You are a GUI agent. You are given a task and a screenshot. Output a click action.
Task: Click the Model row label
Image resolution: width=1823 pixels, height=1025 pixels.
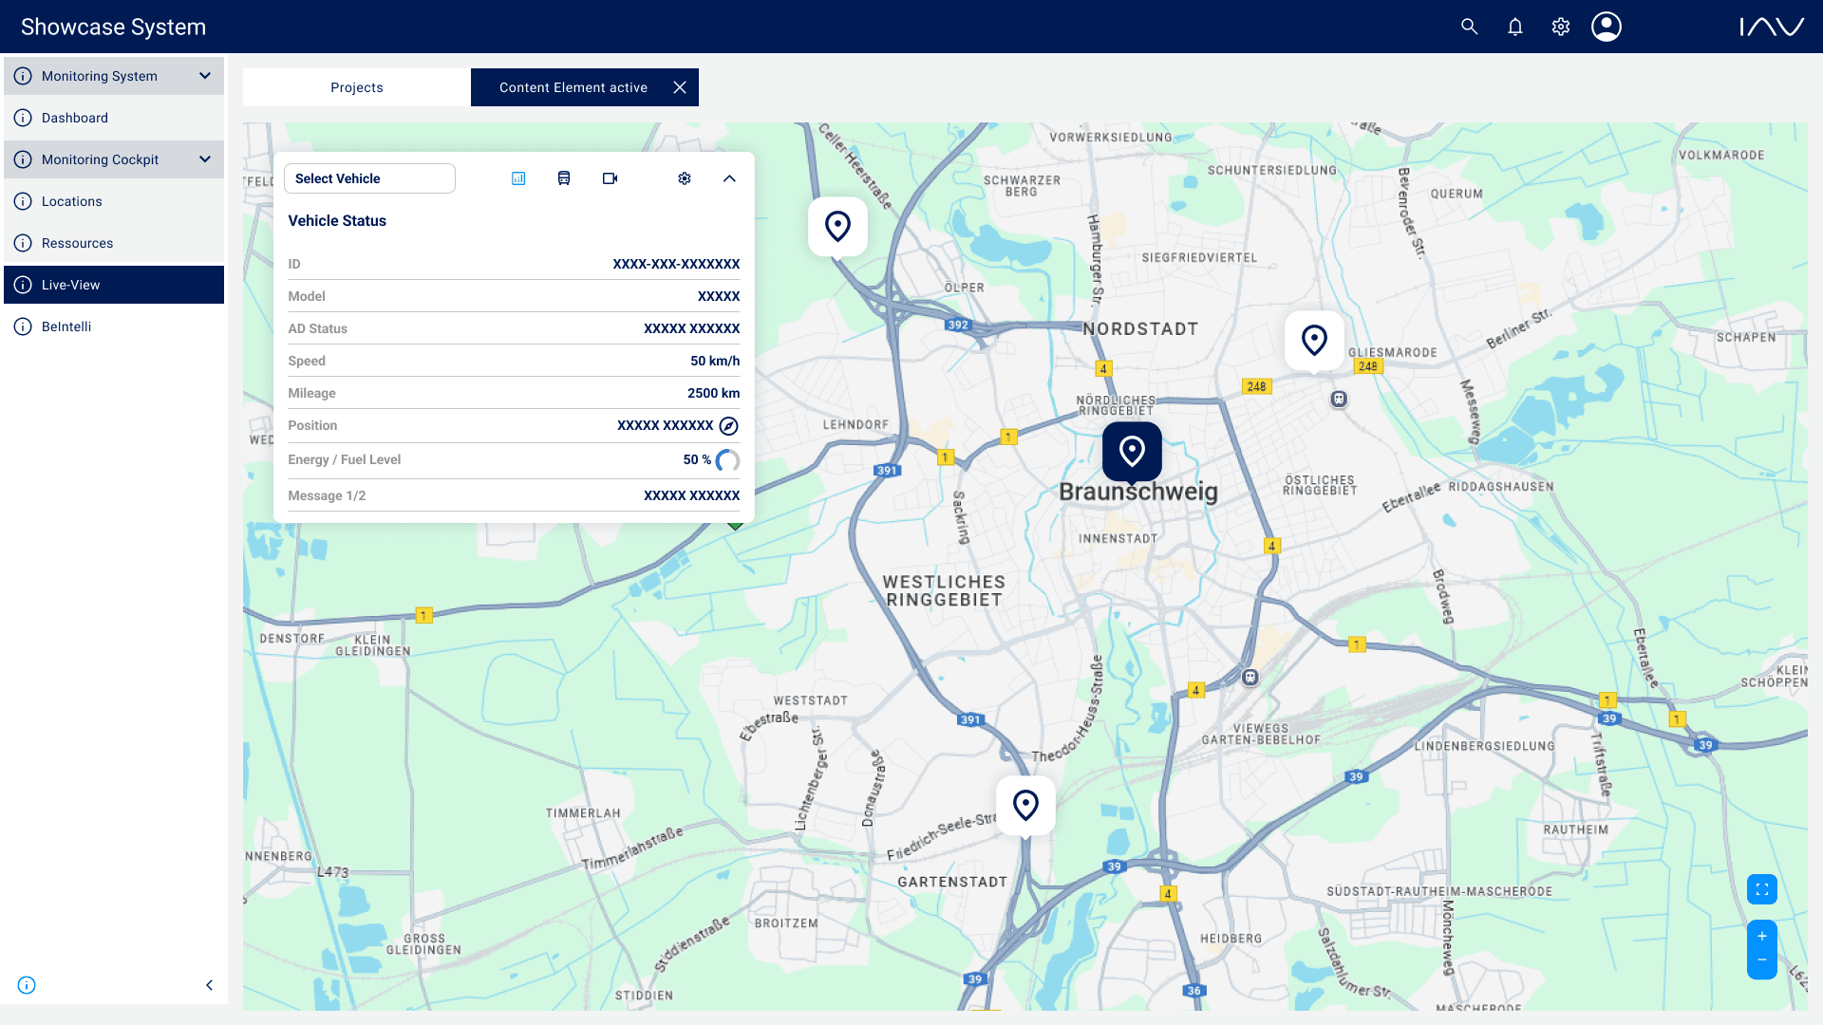coord(307,296)
